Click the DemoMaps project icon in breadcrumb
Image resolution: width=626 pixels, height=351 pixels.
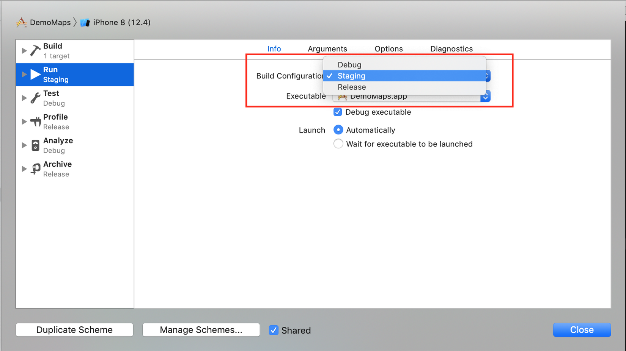tap(22, 23)
